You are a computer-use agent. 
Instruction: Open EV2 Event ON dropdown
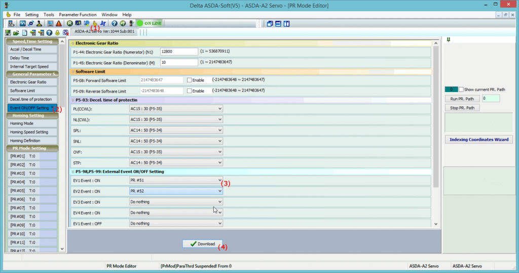click(176, 191)
